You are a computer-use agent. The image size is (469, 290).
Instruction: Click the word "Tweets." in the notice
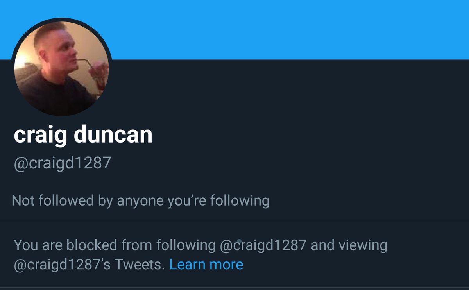(140, 265)
